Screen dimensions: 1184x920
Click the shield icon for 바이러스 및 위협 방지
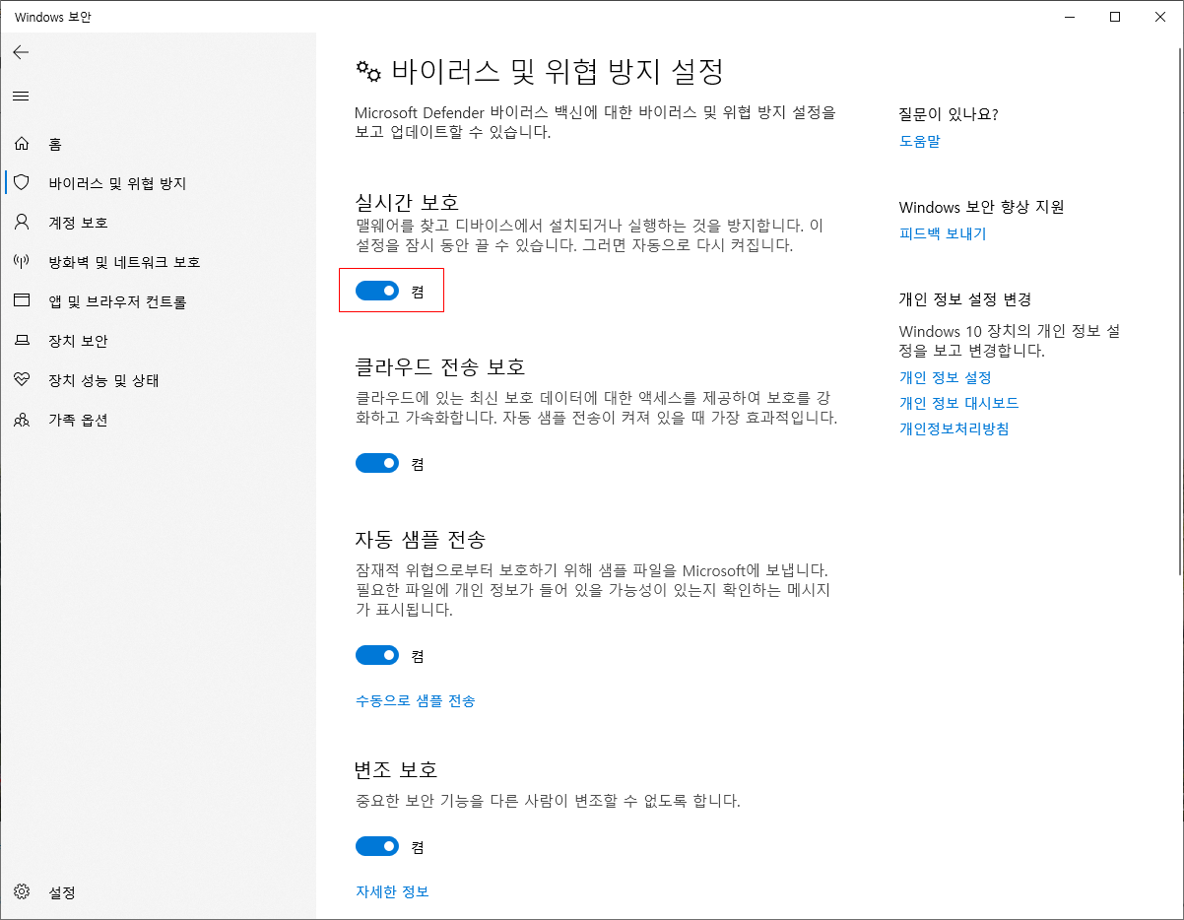pyautogui.click(x=22, y=183)
